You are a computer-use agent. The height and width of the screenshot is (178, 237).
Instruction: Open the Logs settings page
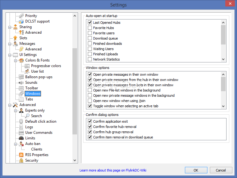pyautogui.click(x=29, y=127)
